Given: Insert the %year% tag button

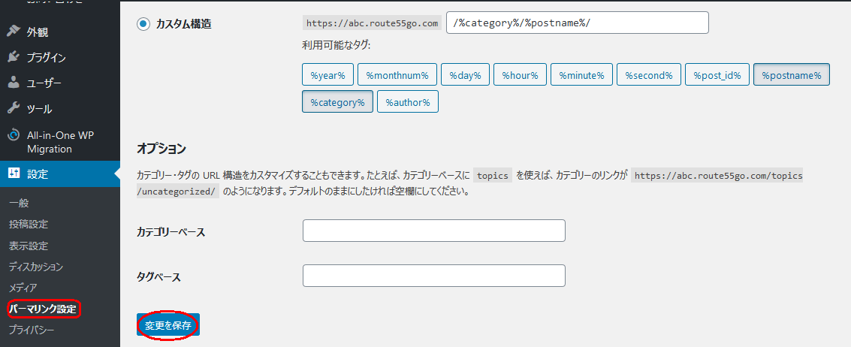Looking at the screenshot, I should pos(327,75).
